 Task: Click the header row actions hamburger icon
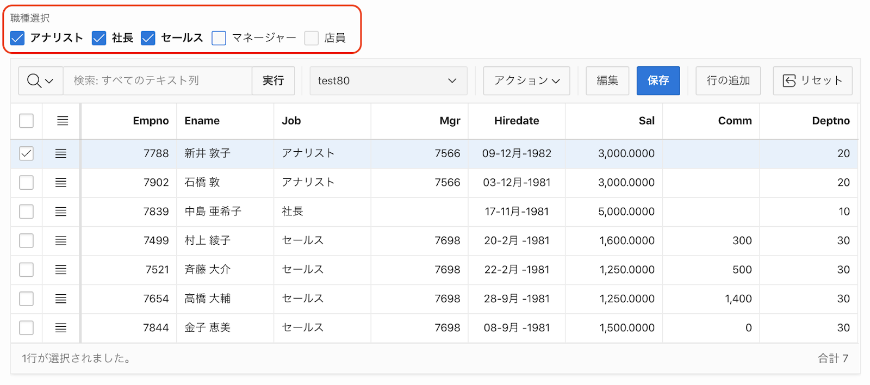(63, 121)
